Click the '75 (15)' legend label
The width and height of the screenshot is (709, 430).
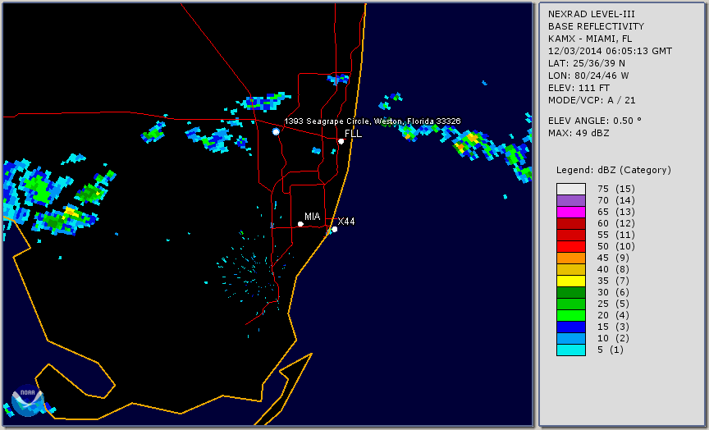point(615,189)
